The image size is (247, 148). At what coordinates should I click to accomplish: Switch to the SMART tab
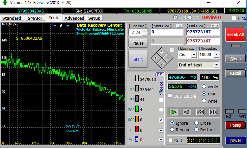(35, 18)
